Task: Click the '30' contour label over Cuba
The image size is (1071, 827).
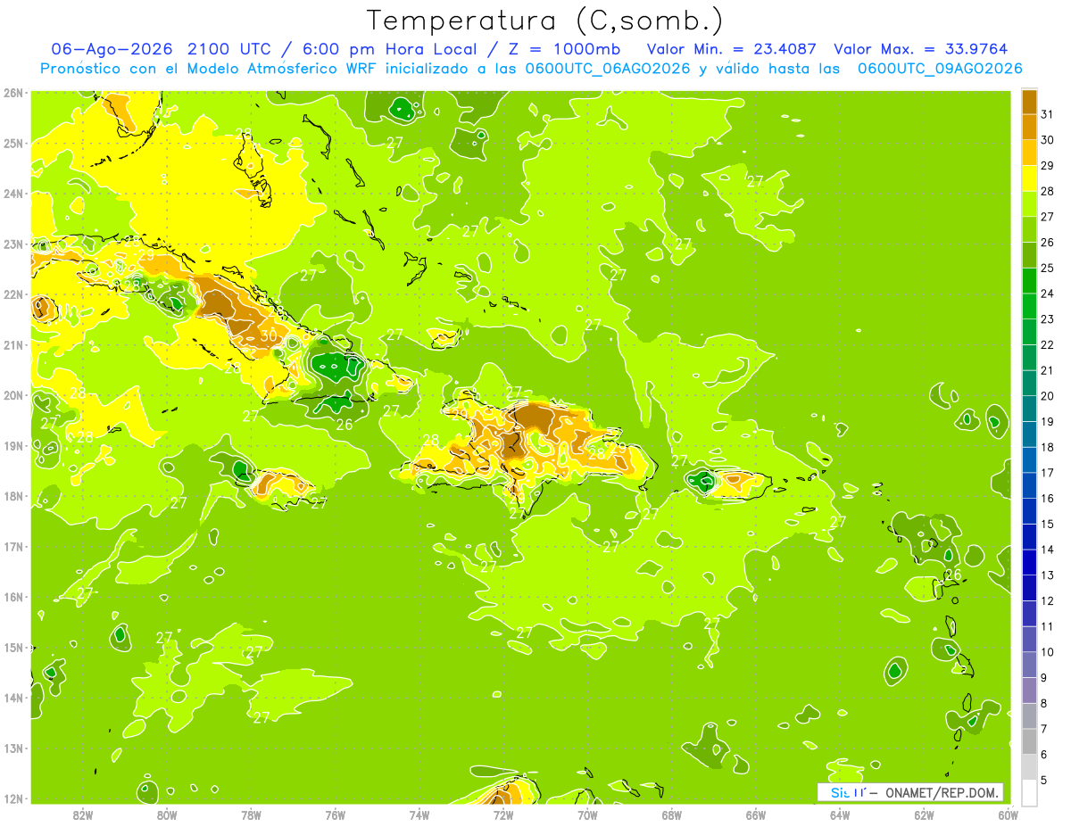Action: coord(269,336)
